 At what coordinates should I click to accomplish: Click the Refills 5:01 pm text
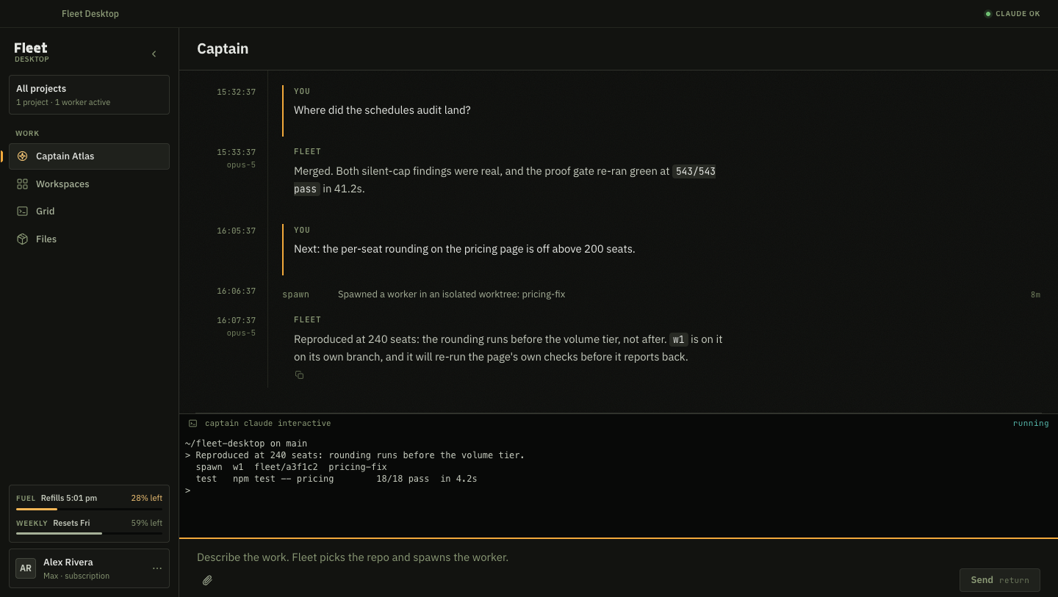(69, 498)
